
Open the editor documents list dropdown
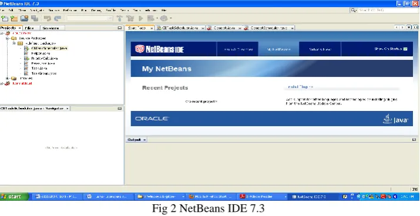409,28
